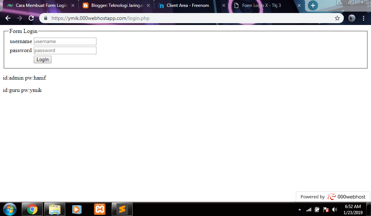Launch XAMPP from the taskbar
Viewport: 371px width, 216px height.
point(99,209)
